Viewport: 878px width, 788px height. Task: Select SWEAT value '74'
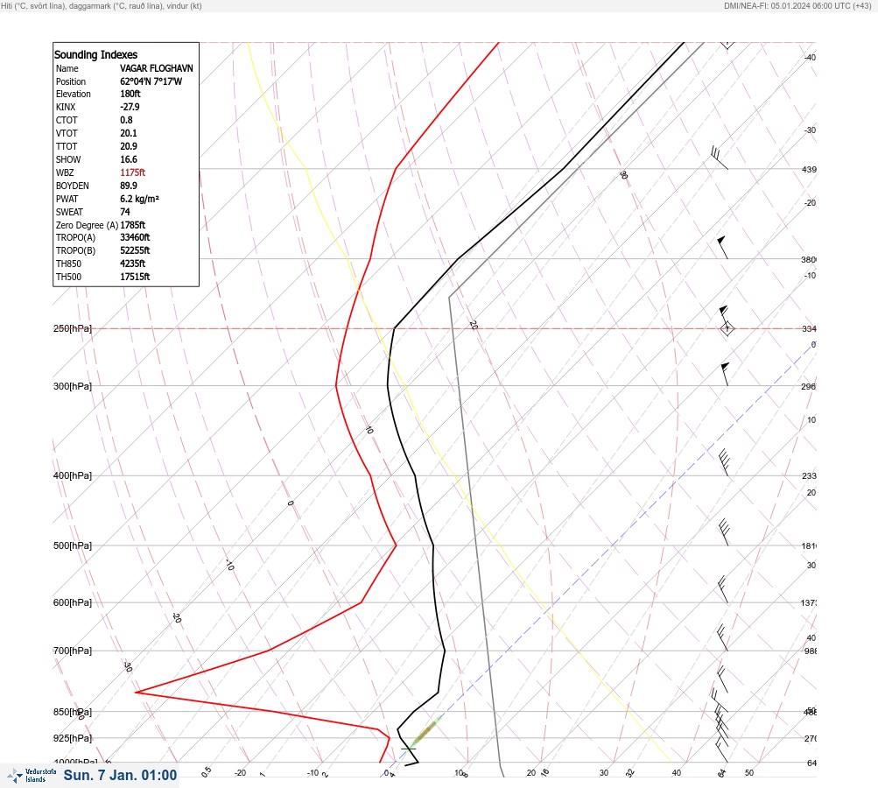125,212
